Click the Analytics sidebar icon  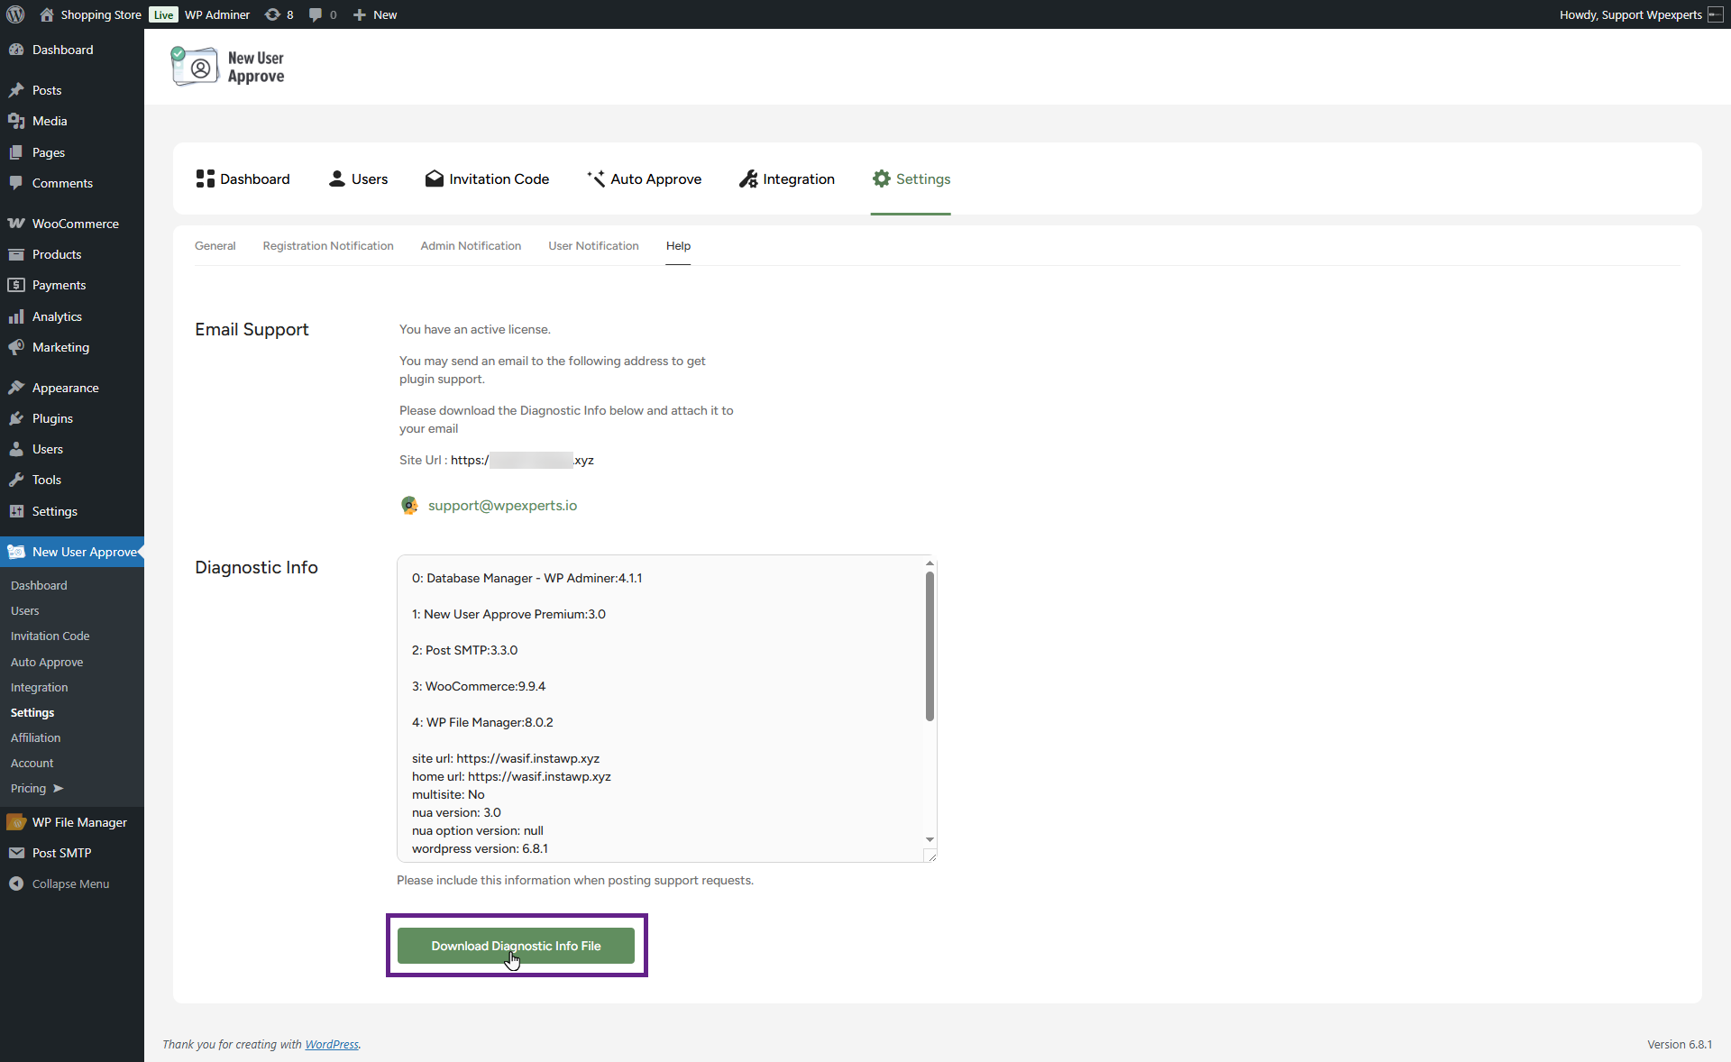tap(16, 316)
